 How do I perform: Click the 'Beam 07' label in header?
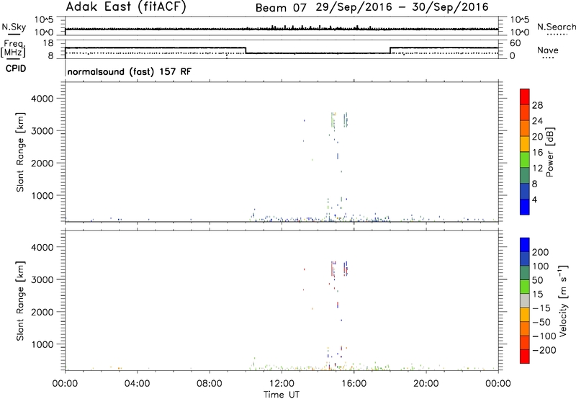pos(281,8)
